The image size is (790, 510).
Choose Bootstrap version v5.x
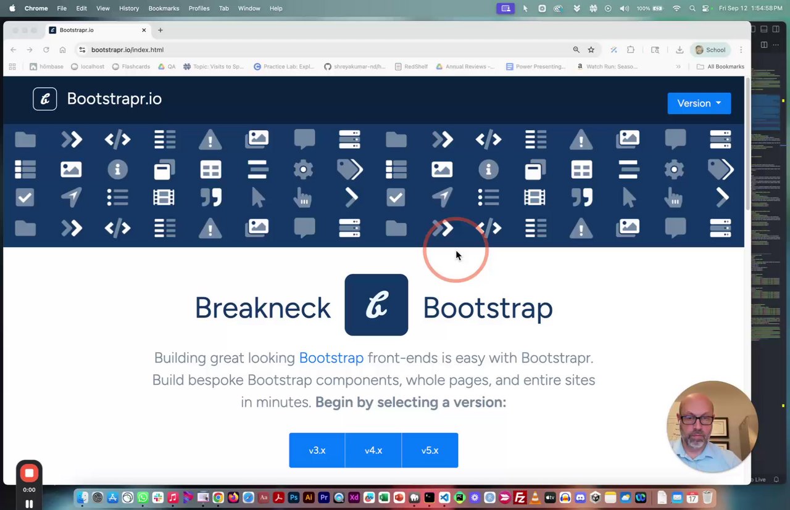(430, 450)
